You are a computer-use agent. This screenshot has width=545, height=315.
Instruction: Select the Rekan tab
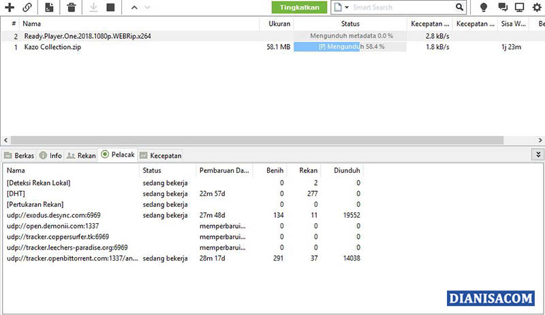(81, 155)
